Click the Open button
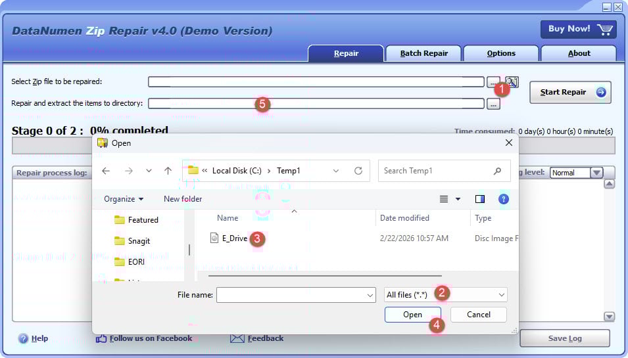The height and width of the screenshot is (358, 628). (x=412, y=315)
